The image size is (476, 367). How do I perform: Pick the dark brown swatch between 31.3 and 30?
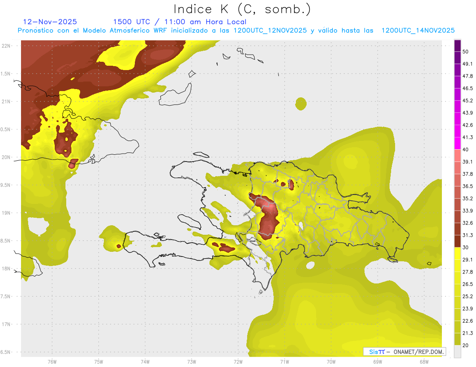click(457, 241)
